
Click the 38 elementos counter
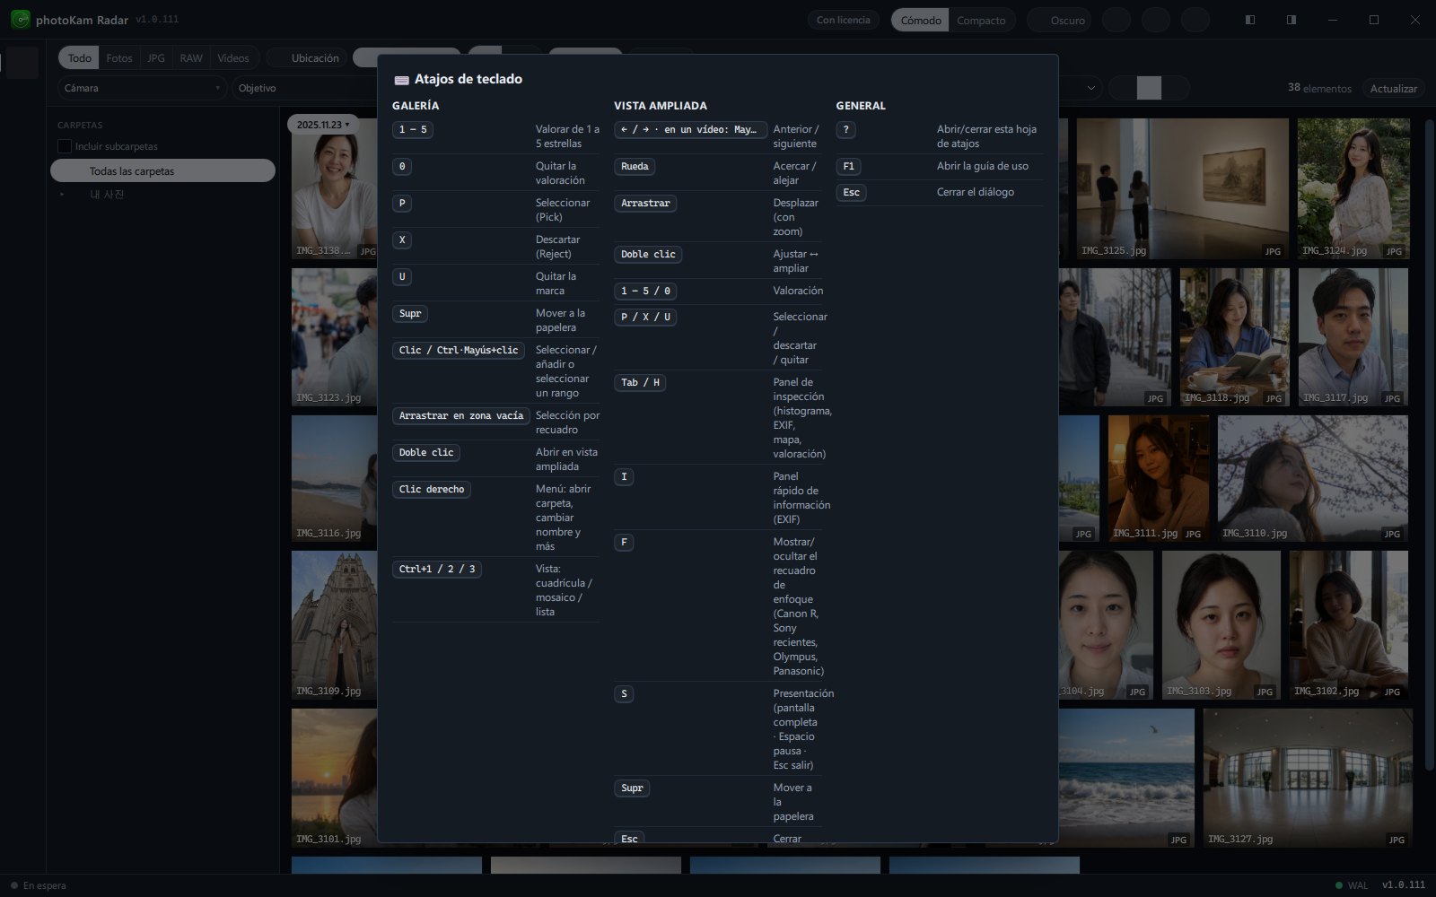pyautogui.click(x=1319, y=88)
